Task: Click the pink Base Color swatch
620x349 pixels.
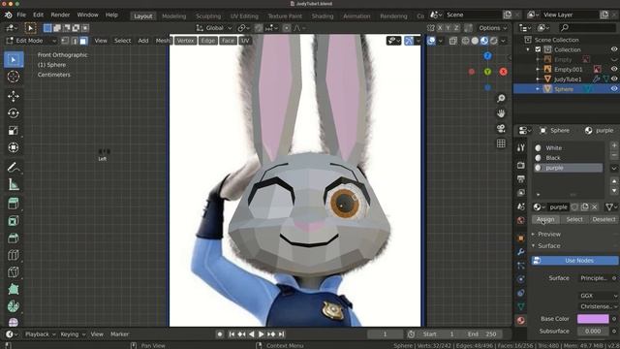Action: [x=593, y=319]
